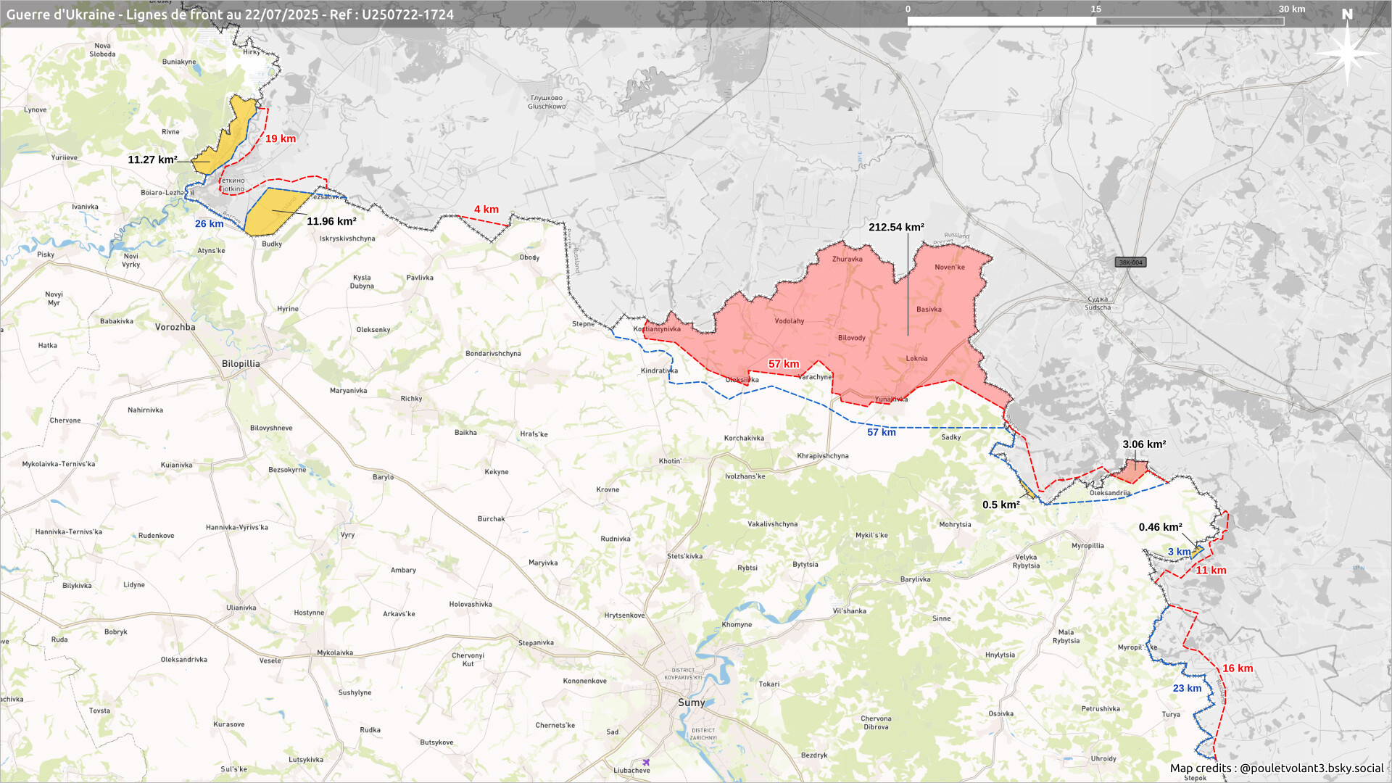Click the Turya village label
The width and height of the screenshot is (1392, 783).
point(1171,714)
